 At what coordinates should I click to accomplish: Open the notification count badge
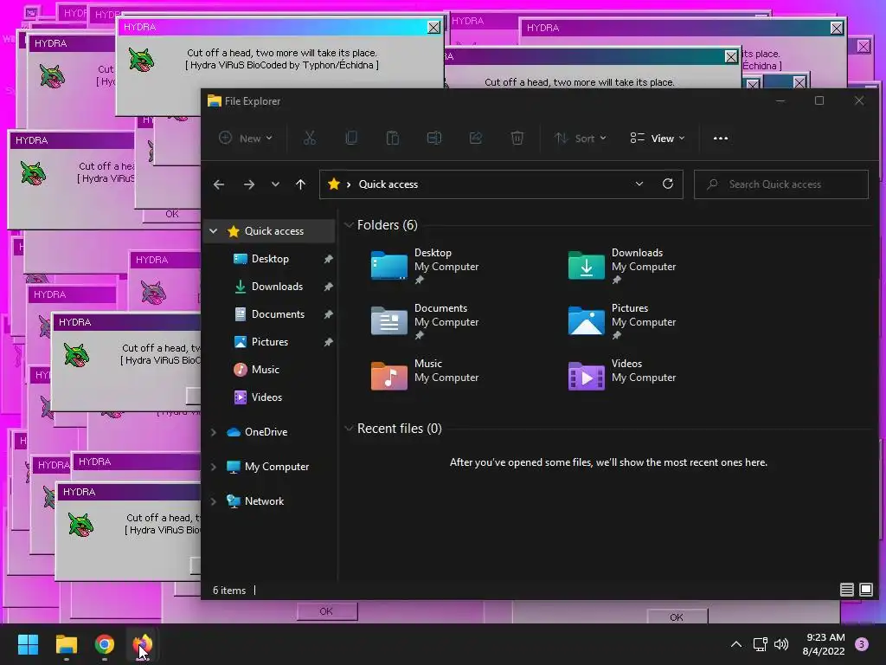tap(861, 644)
